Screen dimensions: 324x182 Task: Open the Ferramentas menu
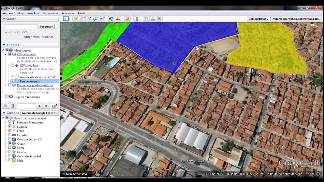tap(50, 13)
